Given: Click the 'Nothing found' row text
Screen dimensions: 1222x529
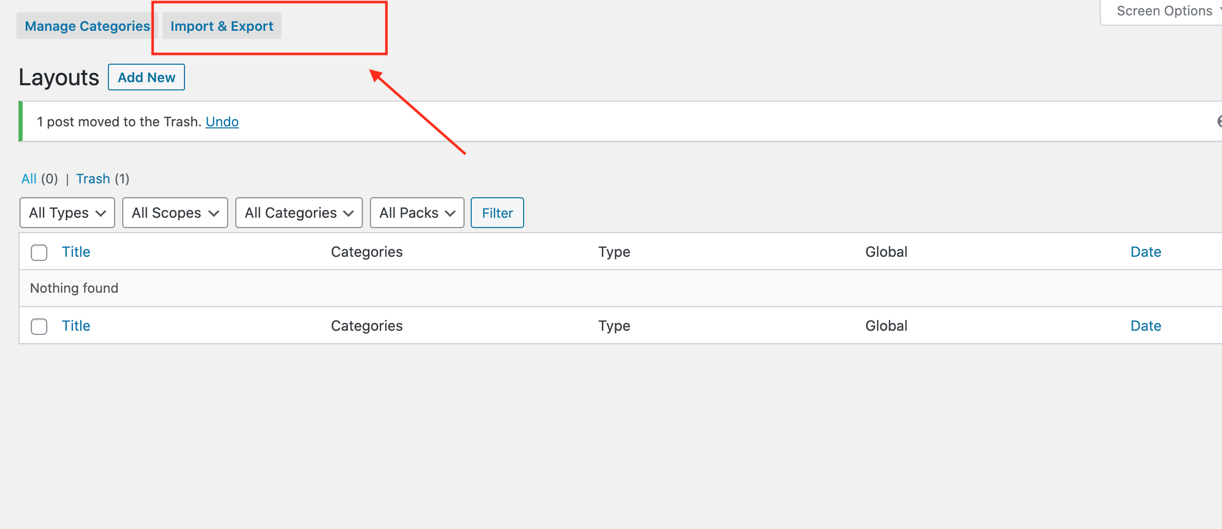Looking at the screenshot, I should pos(74,288).
